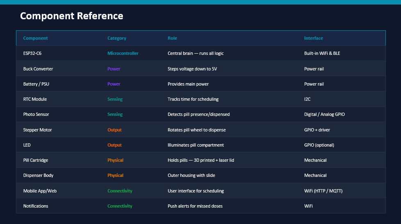This screenshot has height=224, width=401.
Task: Click the Battery / PSU cell
Action: 36,84
